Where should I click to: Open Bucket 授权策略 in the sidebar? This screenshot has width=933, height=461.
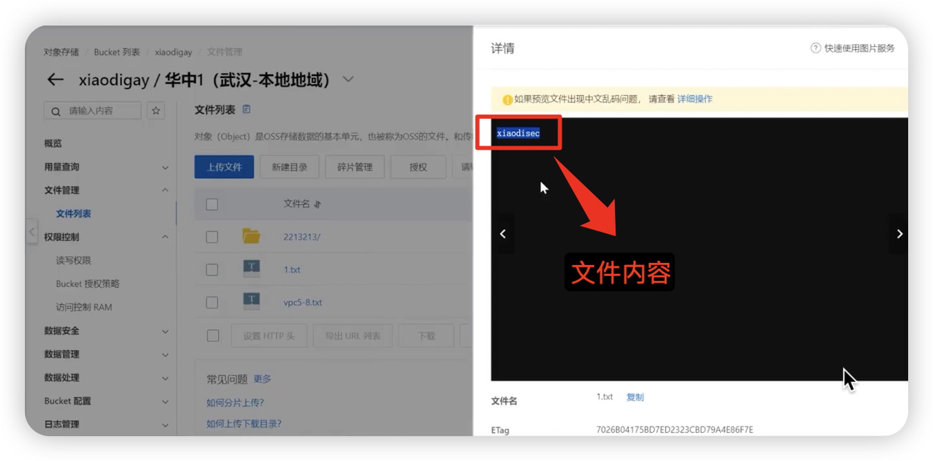point(88,284)
